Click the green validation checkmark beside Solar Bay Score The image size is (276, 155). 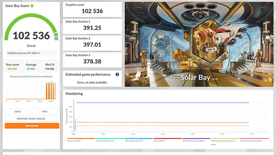click(x=32, y=6)
